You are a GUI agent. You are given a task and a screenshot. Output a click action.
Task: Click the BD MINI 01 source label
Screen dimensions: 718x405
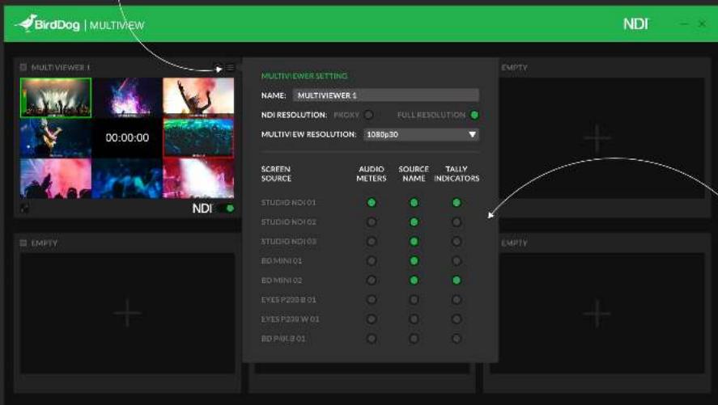[282, 261]
